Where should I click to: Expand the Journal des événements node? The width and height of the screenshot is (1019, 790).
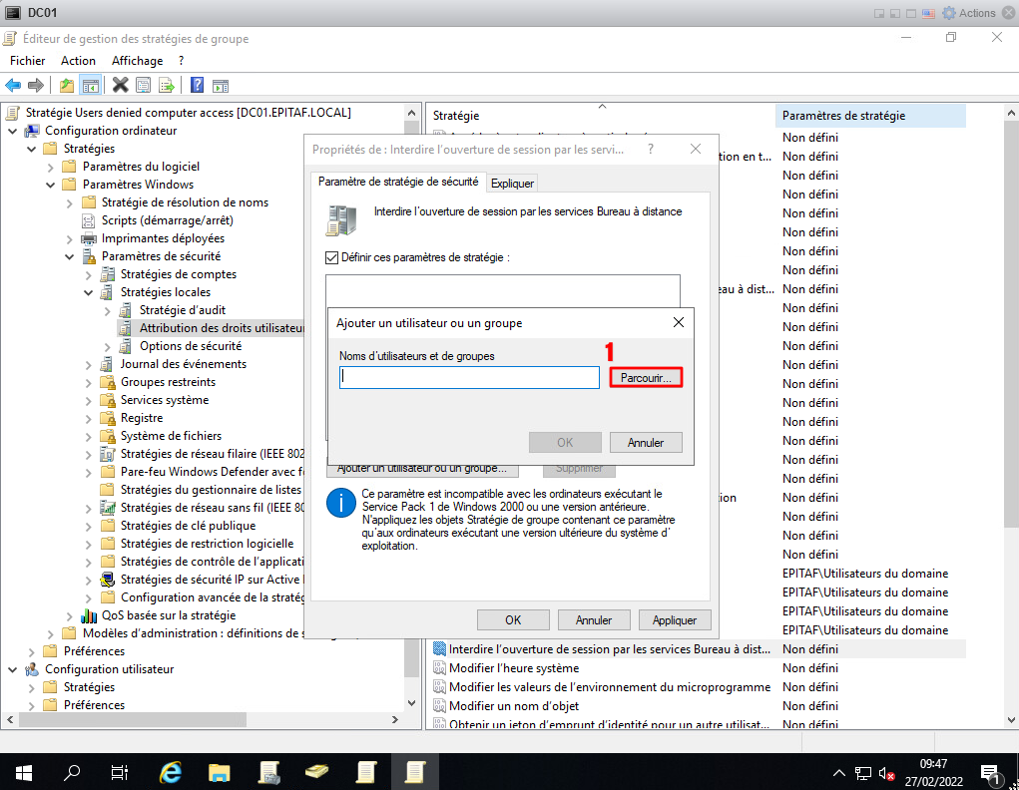88,364
